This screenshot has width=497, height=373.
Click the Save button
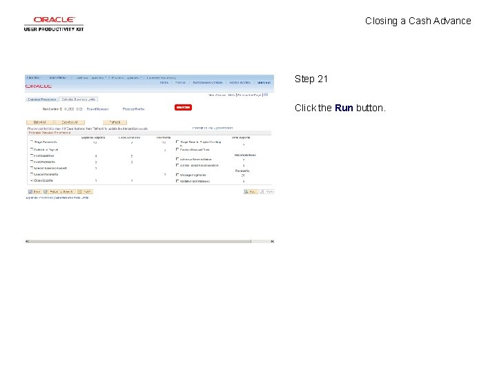35,191
